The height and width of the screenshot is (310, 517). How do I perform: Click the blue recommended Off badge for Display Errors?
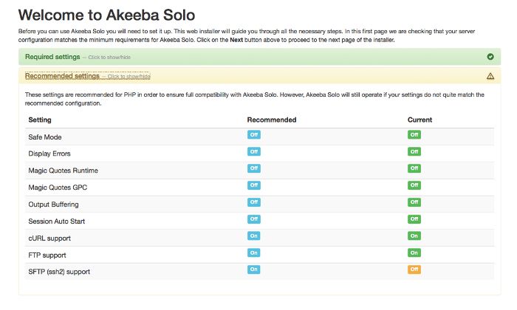(254, 151)
